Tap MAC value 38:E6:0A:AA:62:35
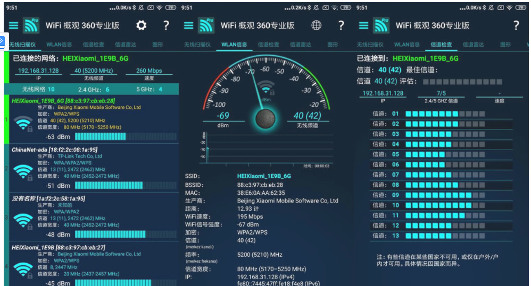531x286 pixels. point(261,193)
